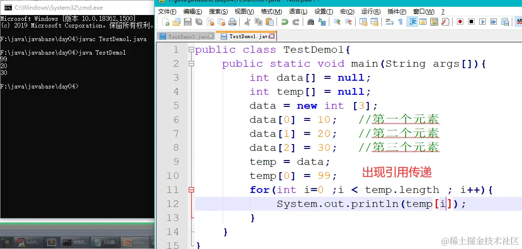This screenshot has height=249, width=522.
Task: Click the Copy icon in the toolbar
Action: click(259, 22)
